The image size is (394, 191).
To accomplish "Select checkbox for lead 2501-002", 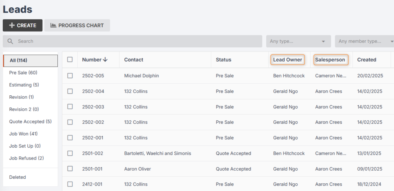I will [70, 153].
